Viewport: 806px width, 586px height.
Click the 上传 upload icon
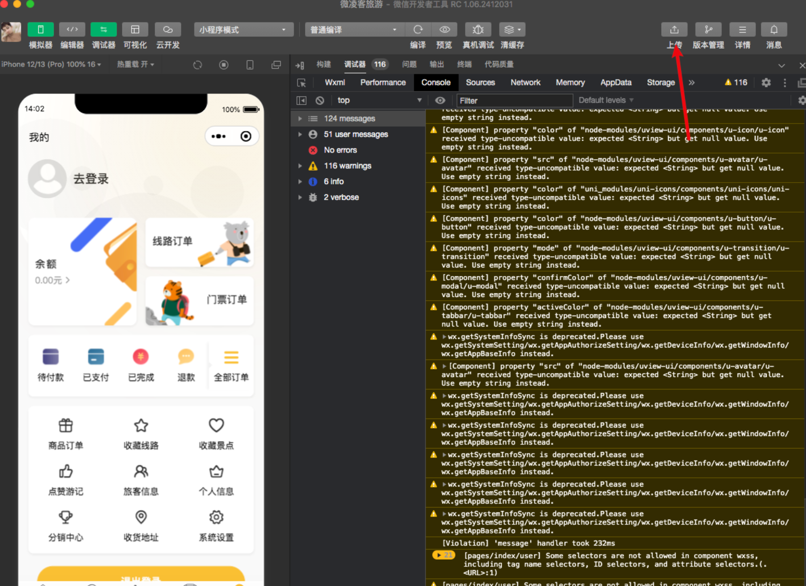674,30
